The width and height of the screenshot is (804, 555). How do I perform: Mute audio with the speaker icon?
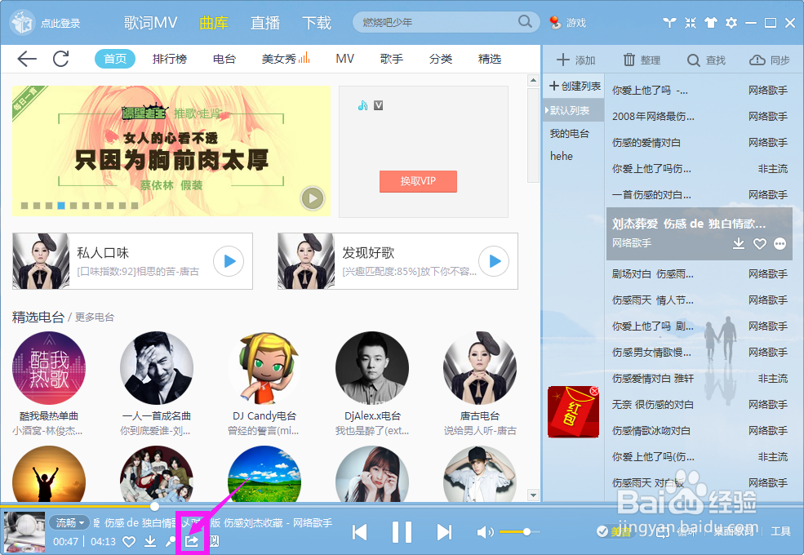(x=485, y=532)
